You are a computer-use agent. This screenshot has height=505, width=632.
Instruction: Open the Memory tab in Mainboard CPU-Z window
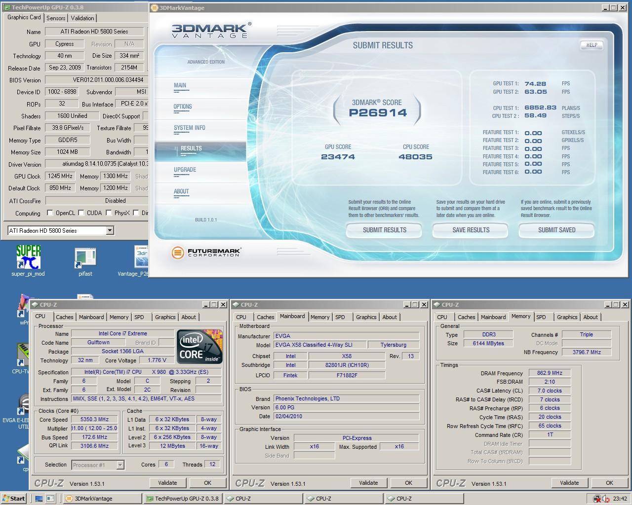pos(320,317)
